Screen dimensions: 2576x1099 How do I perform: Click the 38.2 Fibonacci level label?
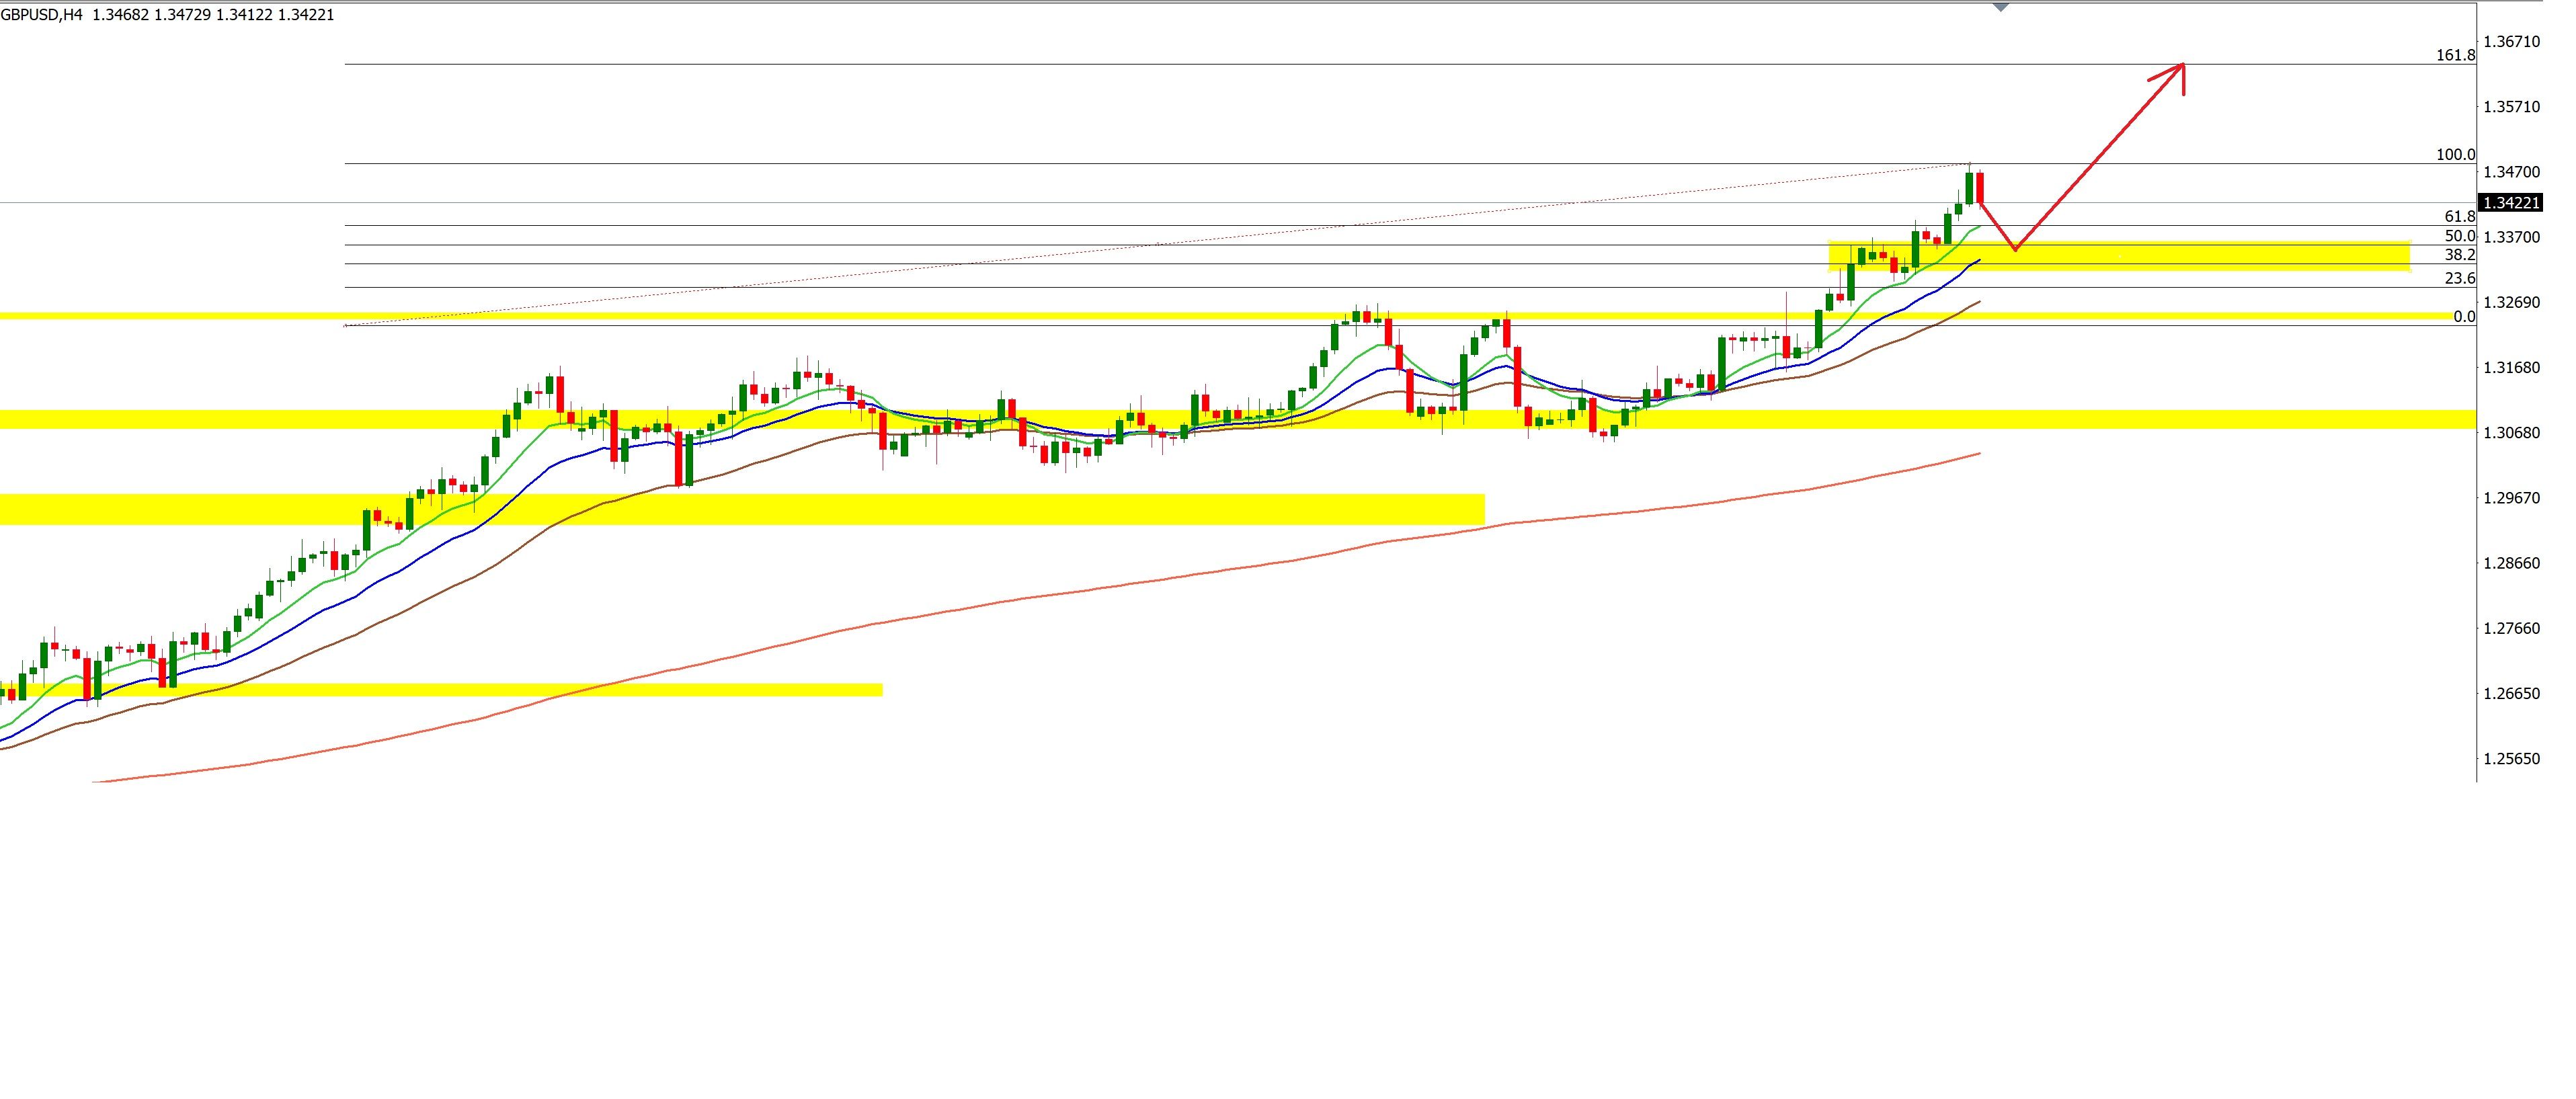(2459, 255)
